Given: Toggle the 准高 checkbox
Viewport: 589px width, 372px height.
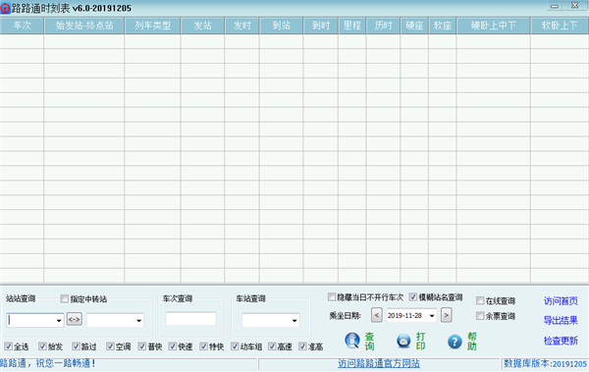Looking at the screenshot, I should pyautogui.click(x=302, y=346).
